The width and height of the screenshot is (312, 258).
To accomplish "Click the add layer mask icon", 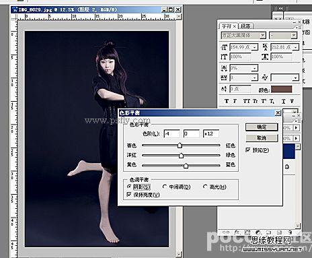I will click(x=247, y=232).
